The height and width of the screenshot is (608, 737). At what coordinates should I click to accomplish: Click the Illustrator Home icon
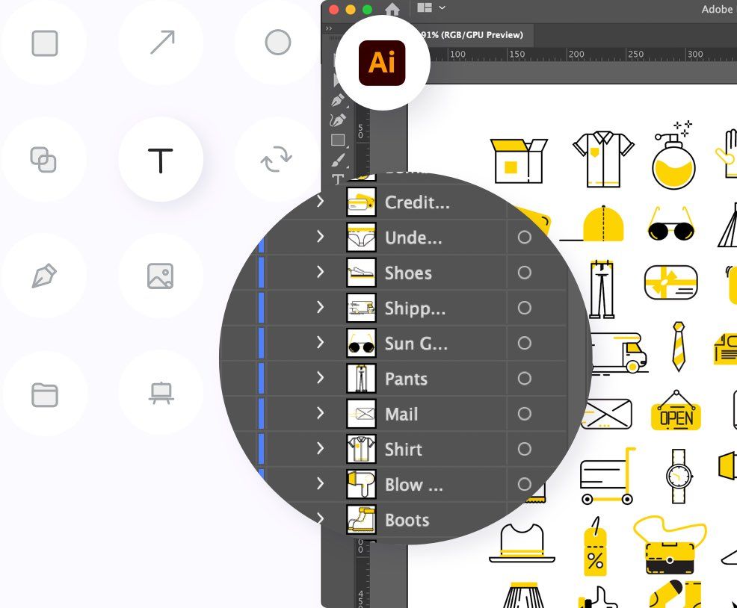(392, 9)
